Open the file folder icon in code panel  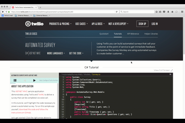click(x=170, y=74)
